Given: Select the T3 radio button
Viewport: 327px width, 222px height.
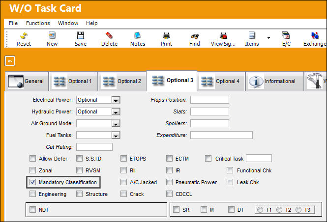Looking at the screenshot, I should 298,210.
